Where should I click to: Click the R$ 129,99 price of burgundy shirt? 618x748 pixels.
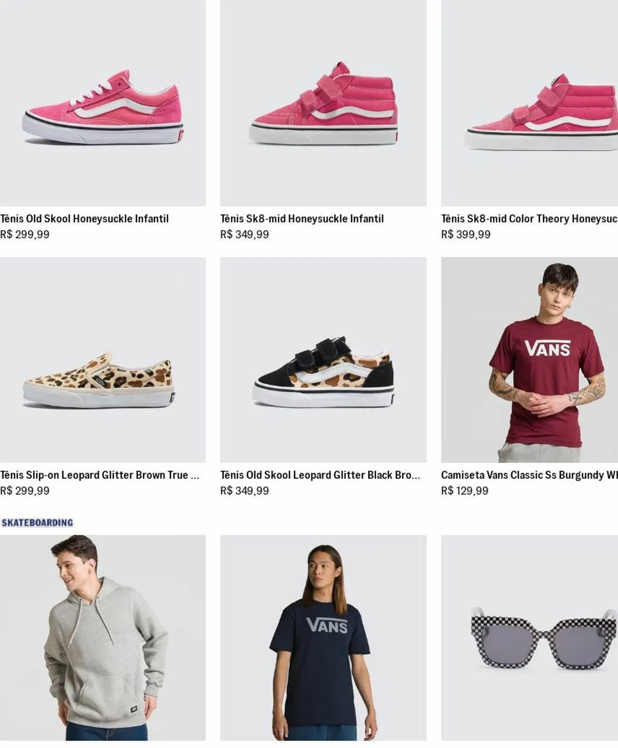[465, 491]
